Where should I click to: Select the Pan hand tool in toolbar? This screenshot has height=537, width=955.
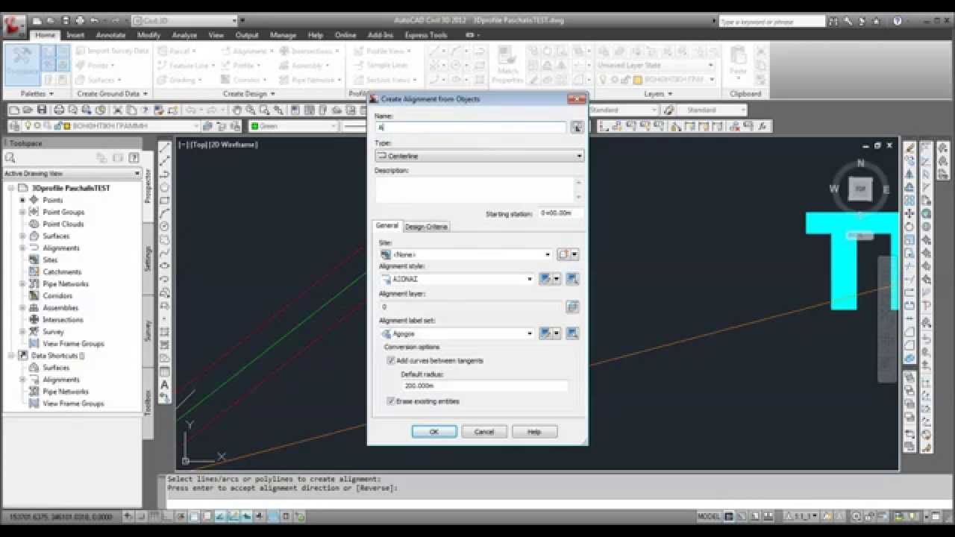click(237, 110)
